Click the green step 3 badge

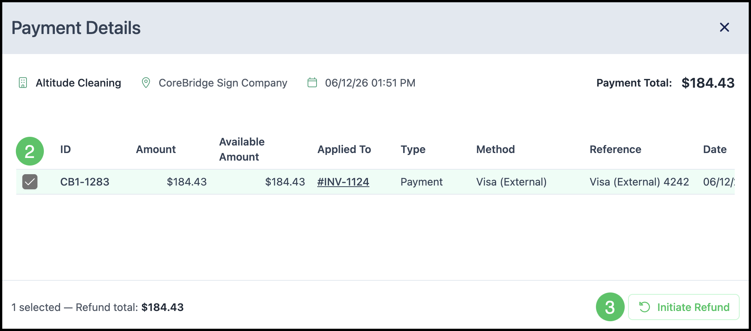click(x=610, y=307)
